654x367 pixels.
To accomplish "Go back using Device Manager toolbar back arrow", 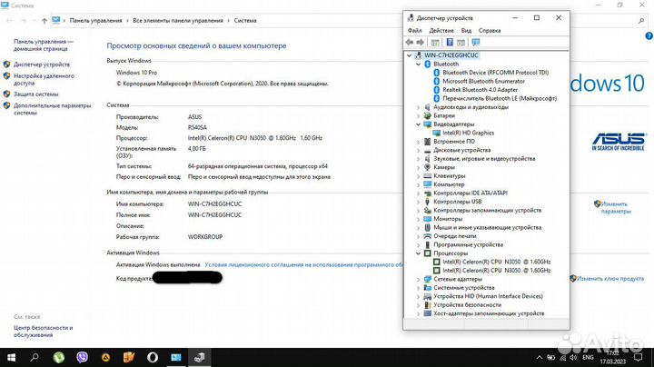I will [409, 42].
